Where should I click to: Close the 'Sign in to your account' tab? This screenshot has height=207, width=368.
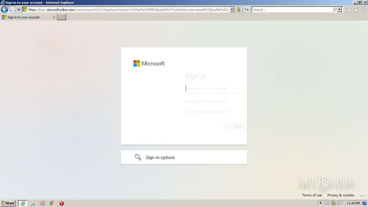coord(54,17)
